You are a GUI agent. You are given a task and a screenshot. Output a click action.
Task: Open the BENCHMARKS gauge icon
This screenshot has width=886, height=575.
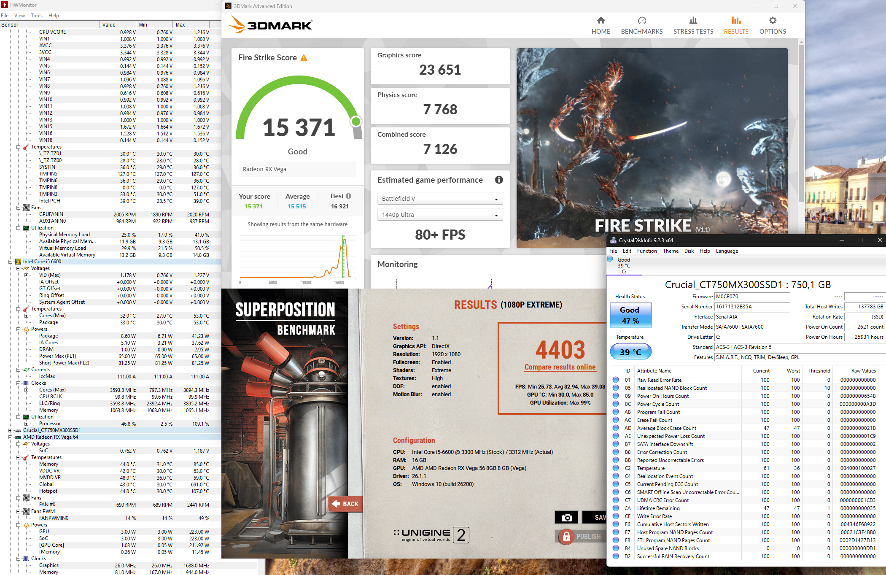[x=641, y=20]
